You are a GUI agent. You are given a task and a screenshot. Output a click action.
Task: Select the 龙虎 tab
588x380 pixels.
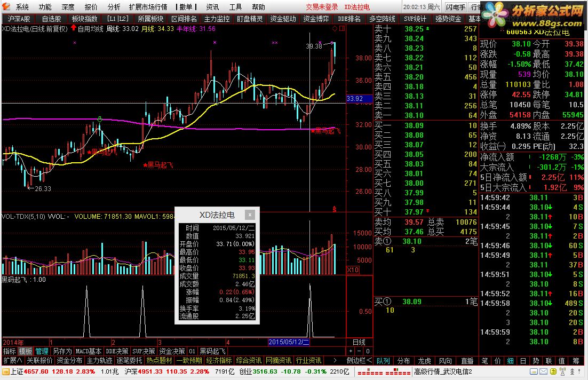[x=425, y=361]
